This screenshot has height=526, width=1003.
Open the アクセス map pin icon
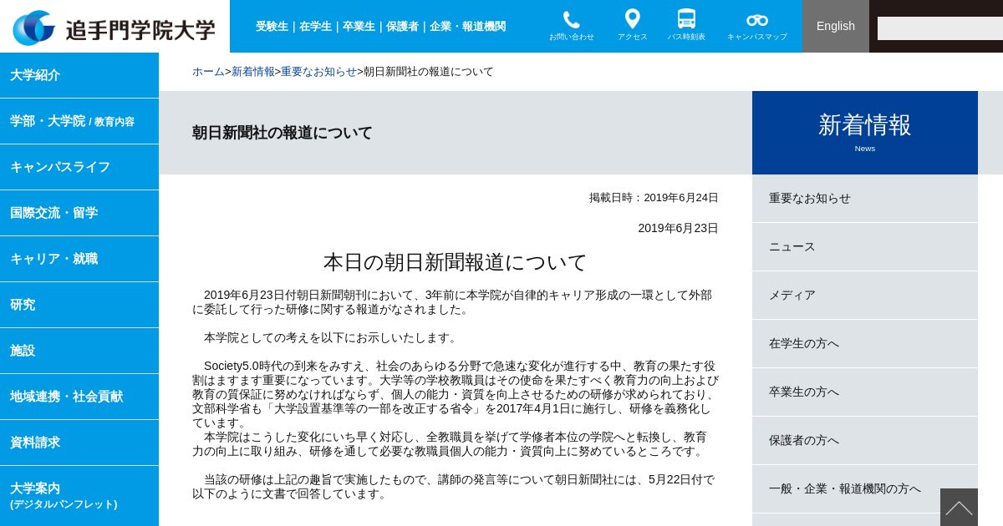click(x=633, y=26)
